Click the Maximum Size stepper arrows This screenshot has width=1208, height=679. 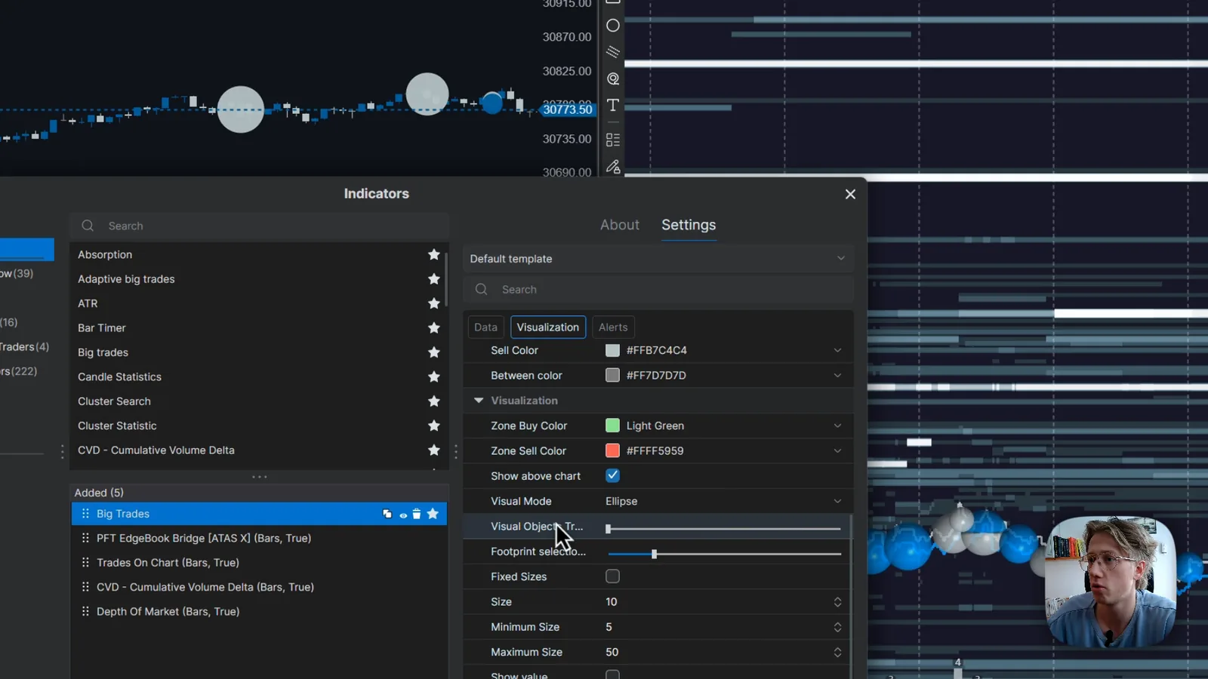pos(837,652)
